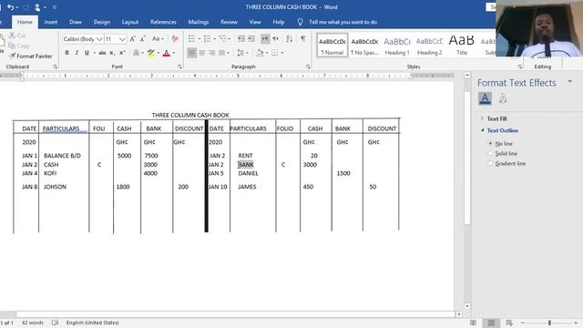Screen dimensions: 583x328
Task: Apply Subscript formatting
Action: [112, 53]
